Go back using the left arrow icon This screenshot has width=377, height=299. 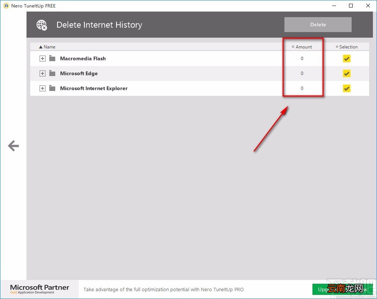pos(13,146)
